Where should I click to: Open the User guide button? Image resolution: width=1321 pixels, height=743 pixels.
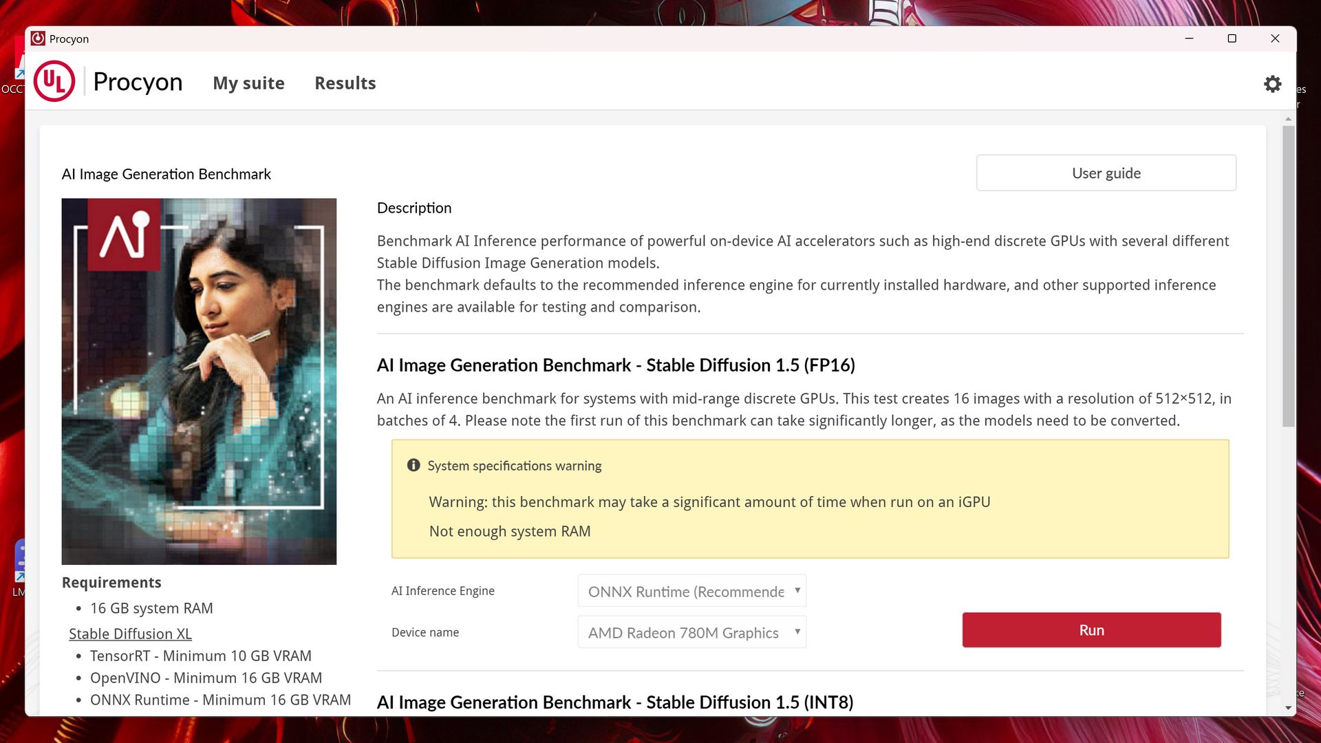point(1106,173)
